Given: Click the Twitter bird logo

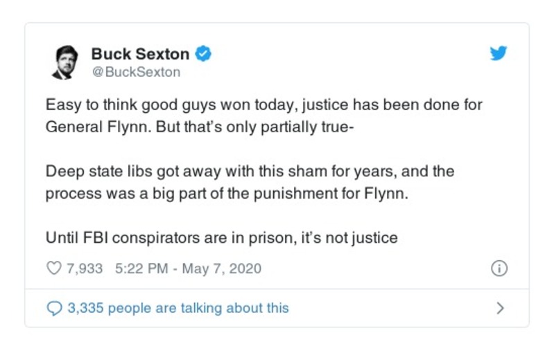Looking at the screenshot, I should [x=498, y=54].
